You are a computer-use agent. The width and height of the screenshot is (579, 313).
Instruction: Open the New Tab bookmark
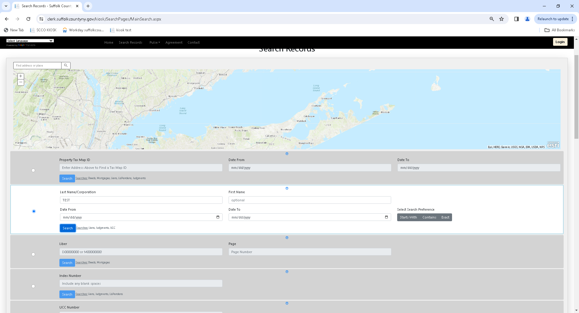tap(14, 30)
